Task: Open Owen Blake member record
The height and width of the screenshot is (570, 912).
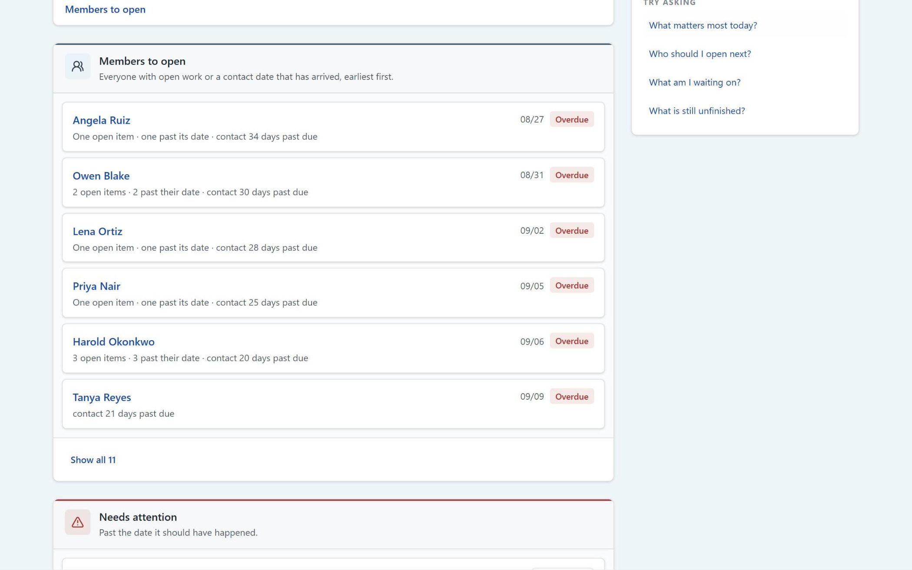Action: (x=101, y=176)
